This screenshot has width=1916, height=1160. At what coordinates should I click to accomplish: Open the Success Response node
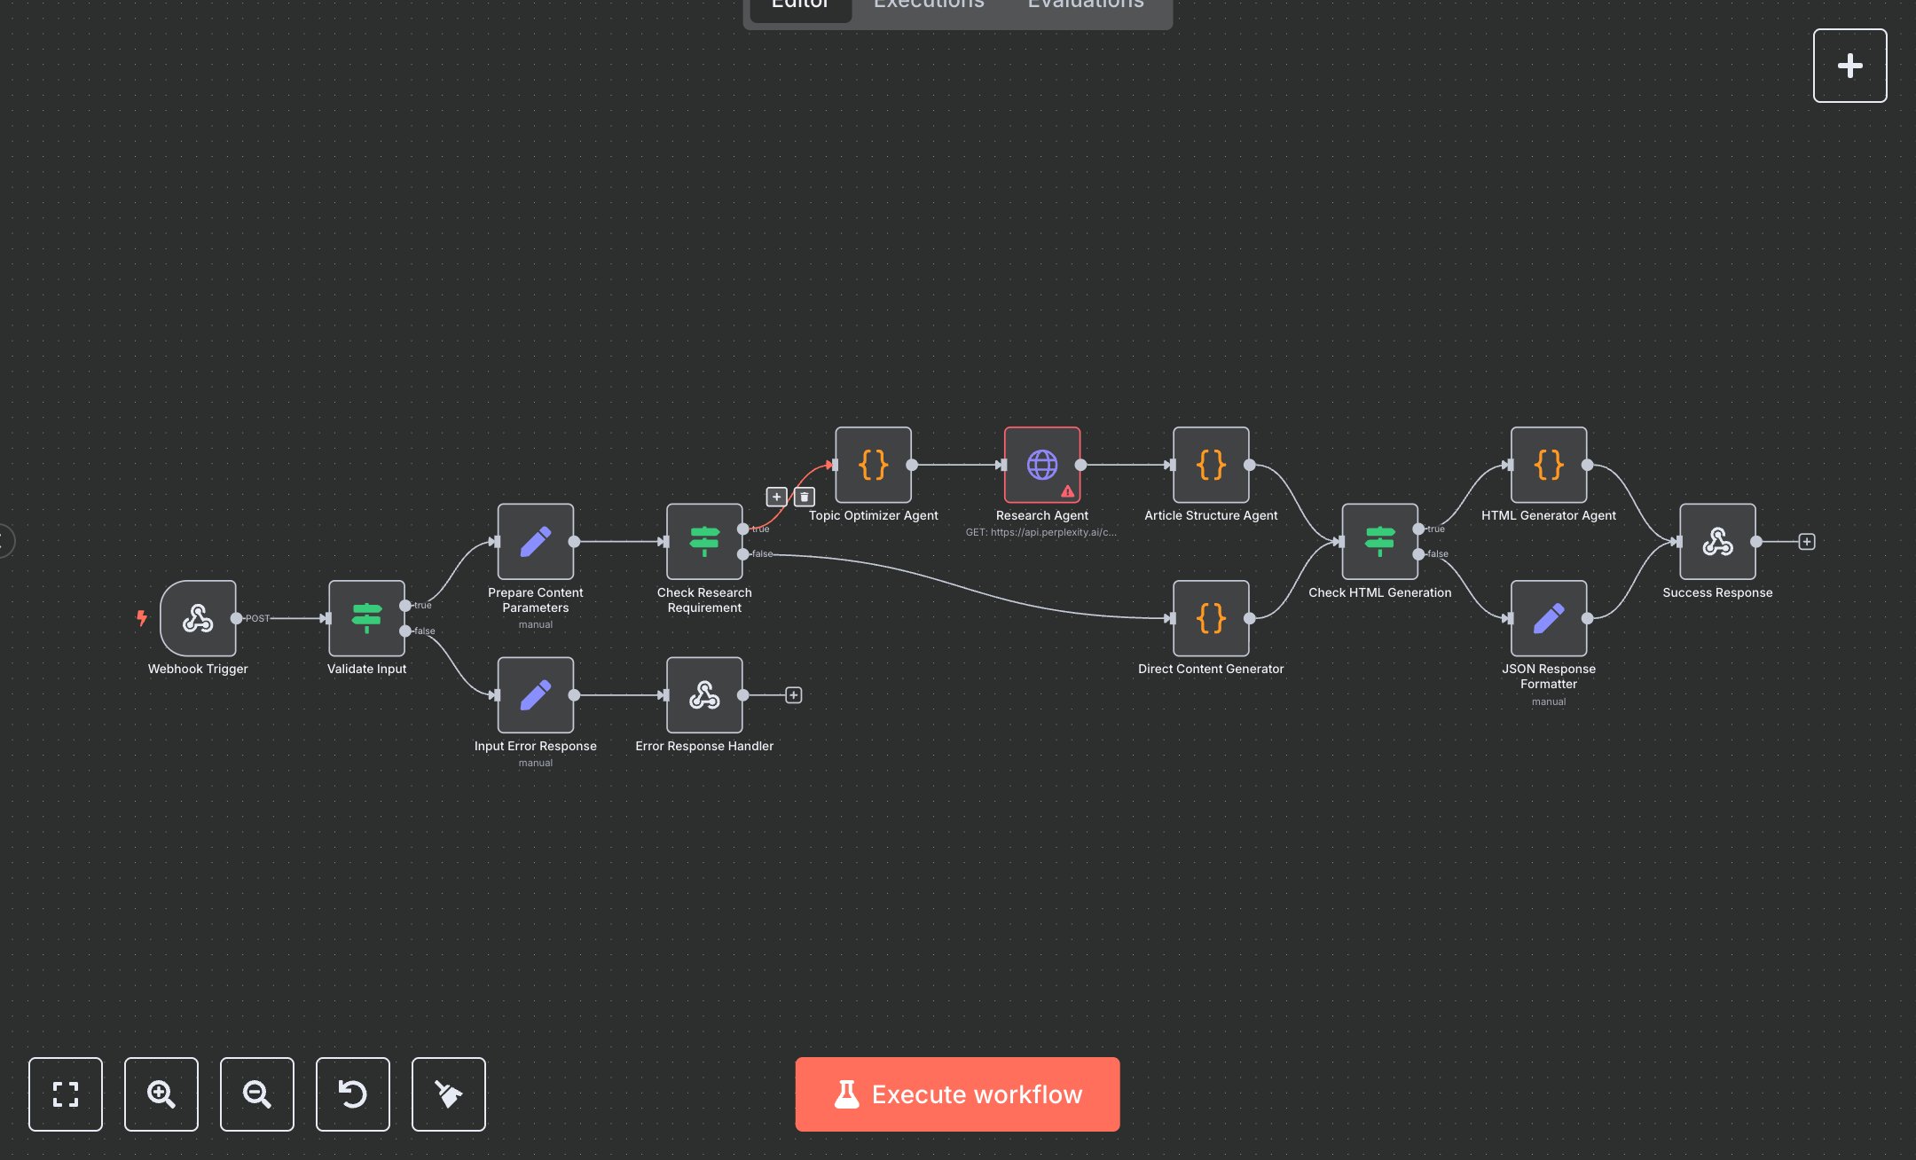pyautogui.click(x=1717, y=542)
